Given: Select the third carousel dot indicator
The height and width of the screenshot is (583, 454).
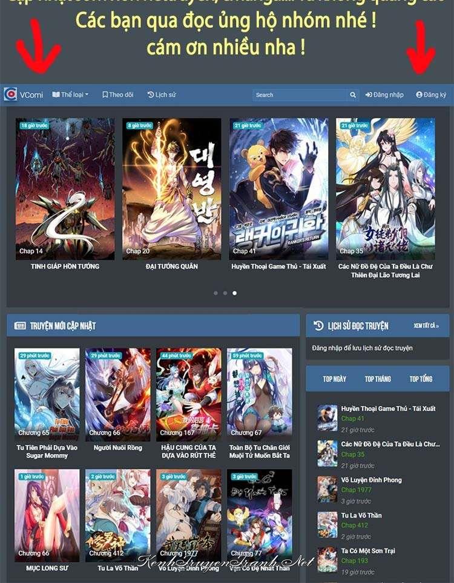Looking at the screenshot, I should pos(235,293).
